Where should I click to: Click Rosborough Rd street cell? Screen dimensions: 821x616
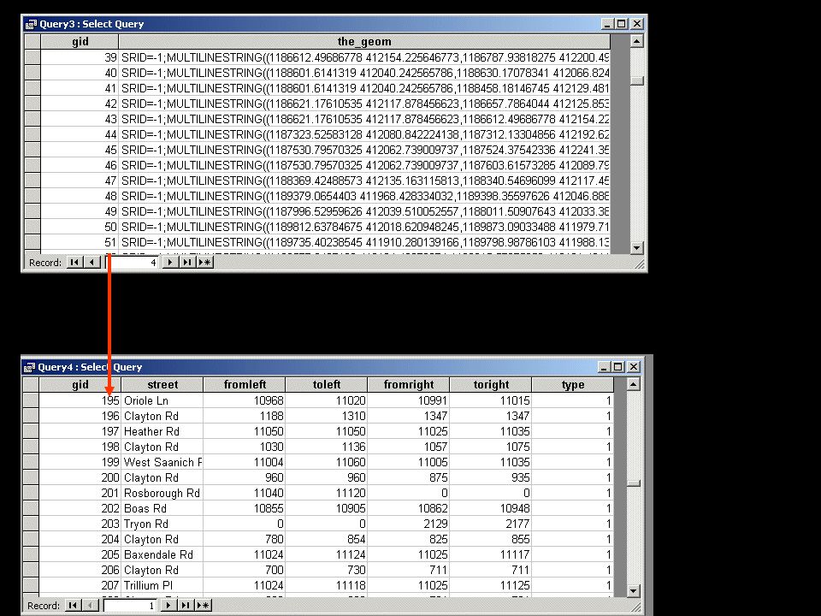(162, 493)
